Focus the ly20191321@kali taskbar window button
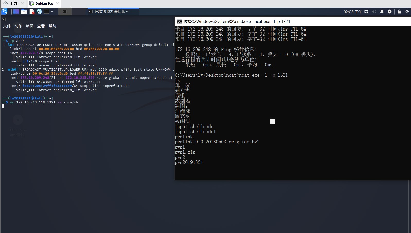This screenshot has height=233, width=411. click(113, 12)
